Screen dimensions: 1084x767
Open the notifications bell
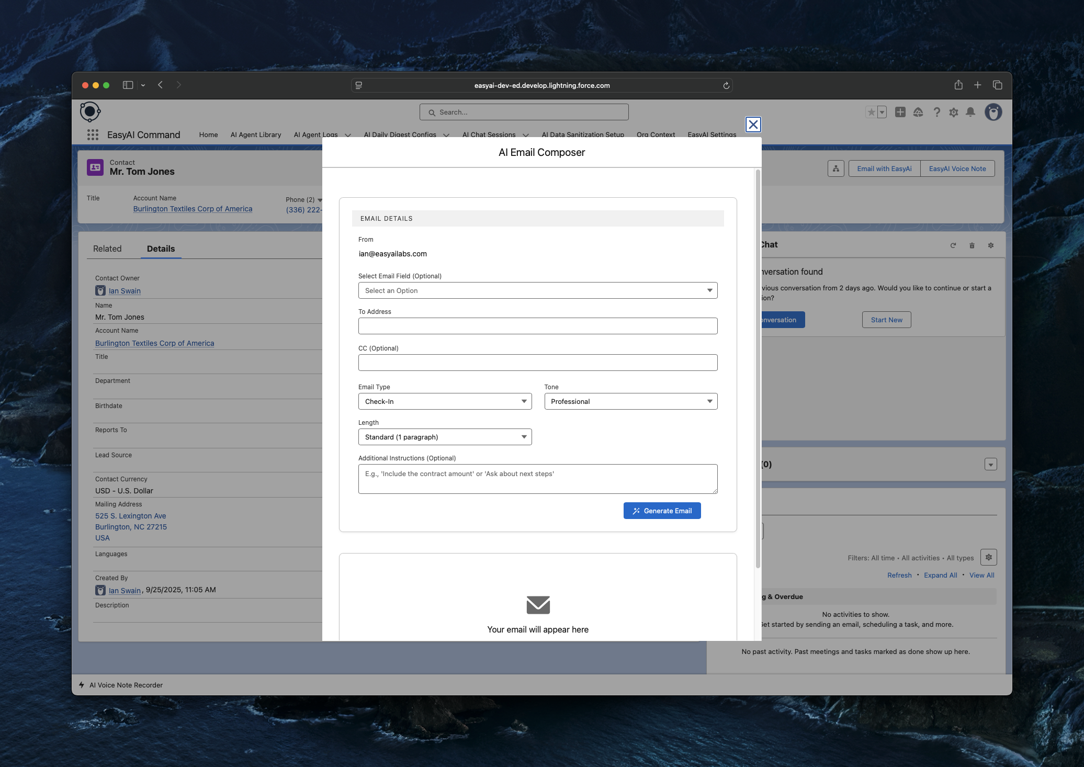pyautogui.click(x=970, y=112)
